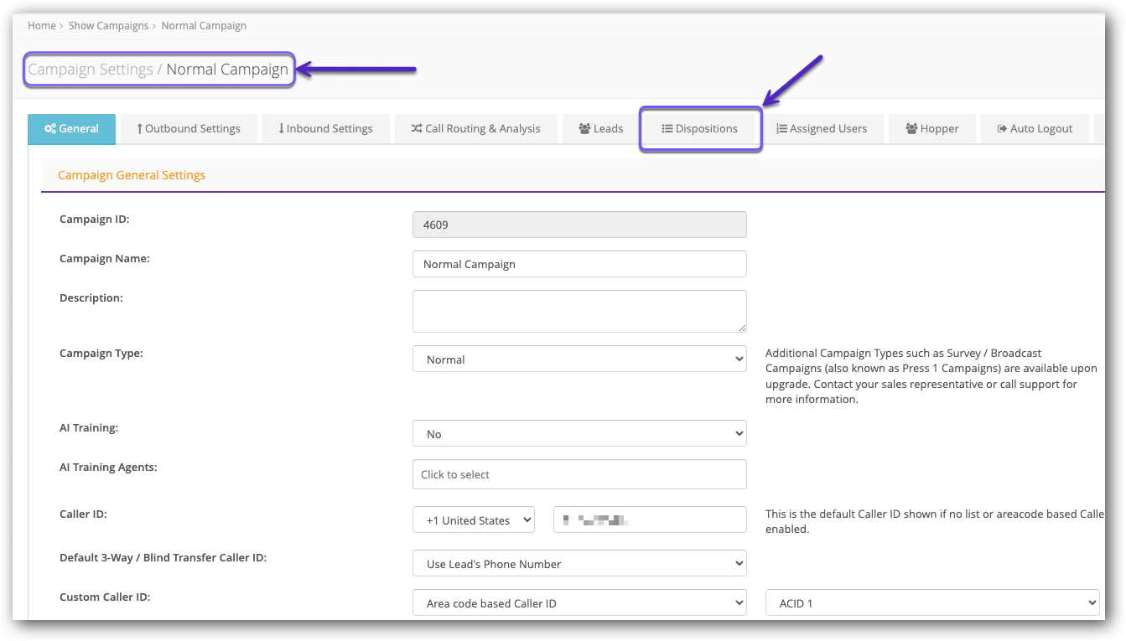This screenshot has width=1126, height=641.
Task: Click the AI Training Agents selector field
Action: (x=579, y=473)
